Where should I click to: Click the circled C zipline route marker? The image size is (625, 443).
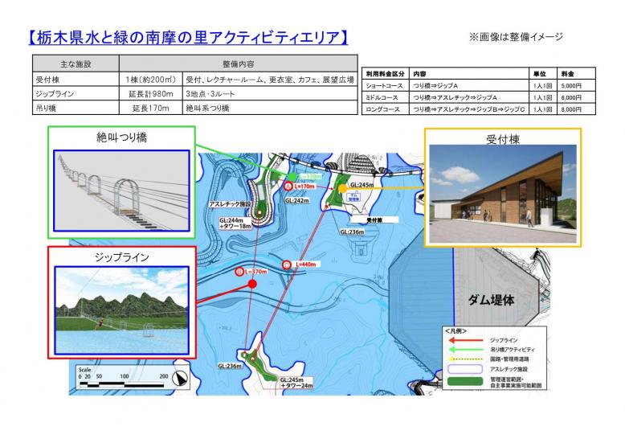click(287, 265)
